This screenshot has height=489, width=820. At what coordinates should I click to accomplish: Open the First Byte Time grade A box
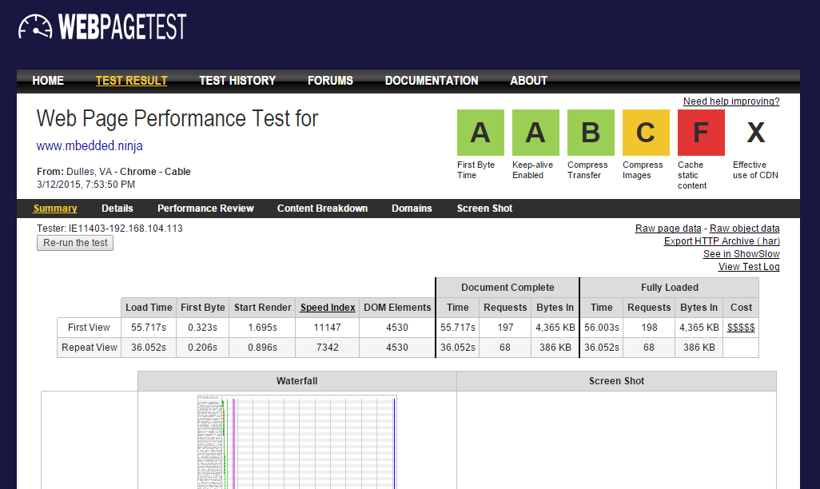pos(480,133)
